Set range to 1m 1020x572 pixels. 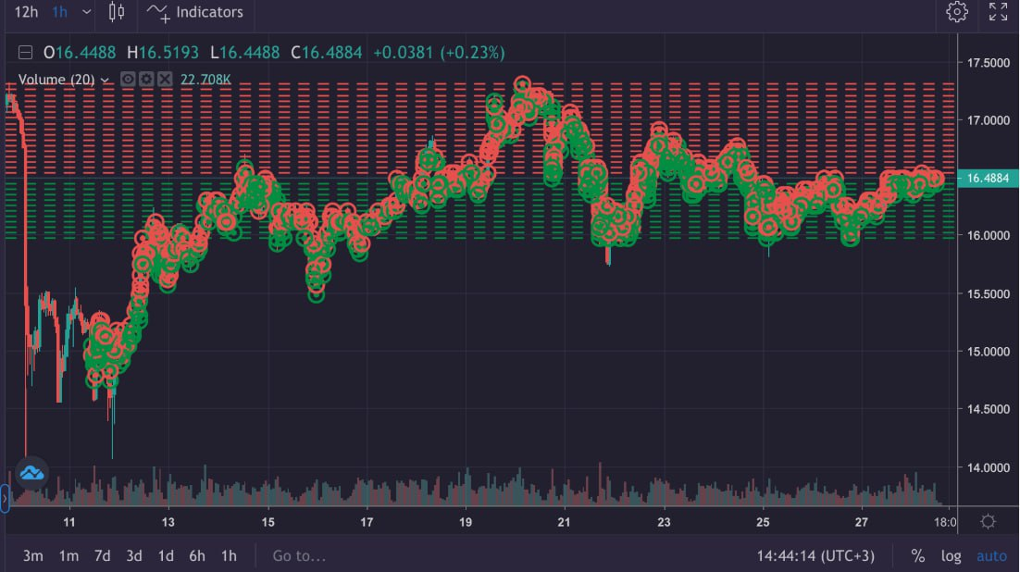pyautogui.click(x=68, y=555)
